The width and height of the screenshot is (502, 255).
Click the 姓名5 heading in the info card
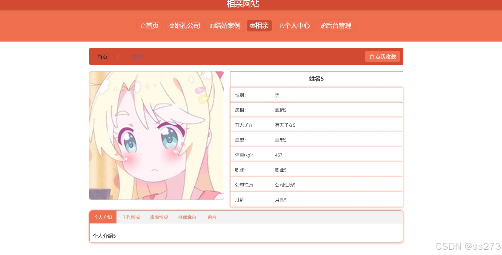[316, 79]
